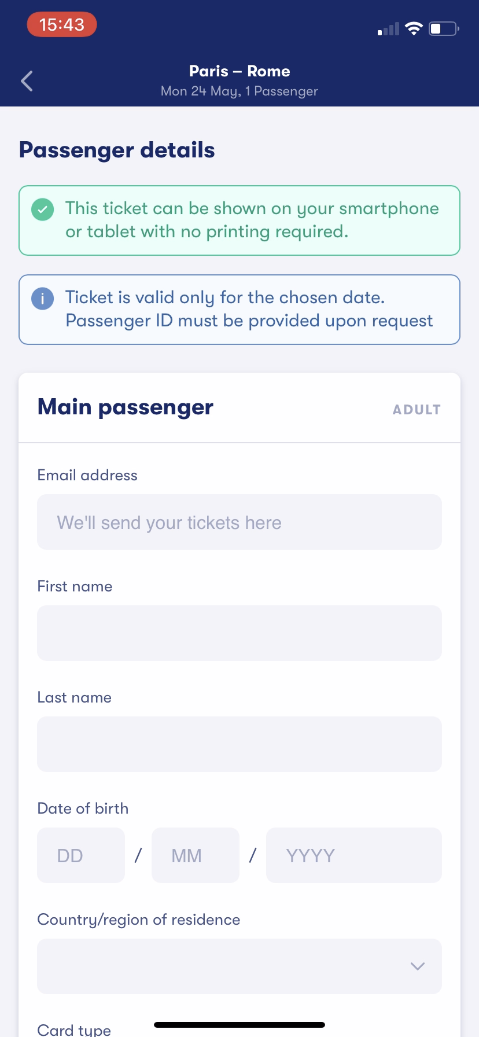Click the blue info icon
The image size is (479, 1037).
(x=42, y=299)
